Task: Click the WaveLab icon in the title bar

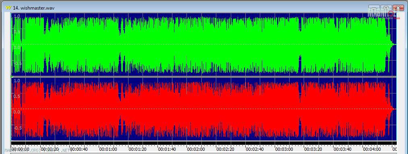Action: tap(8, 8)
